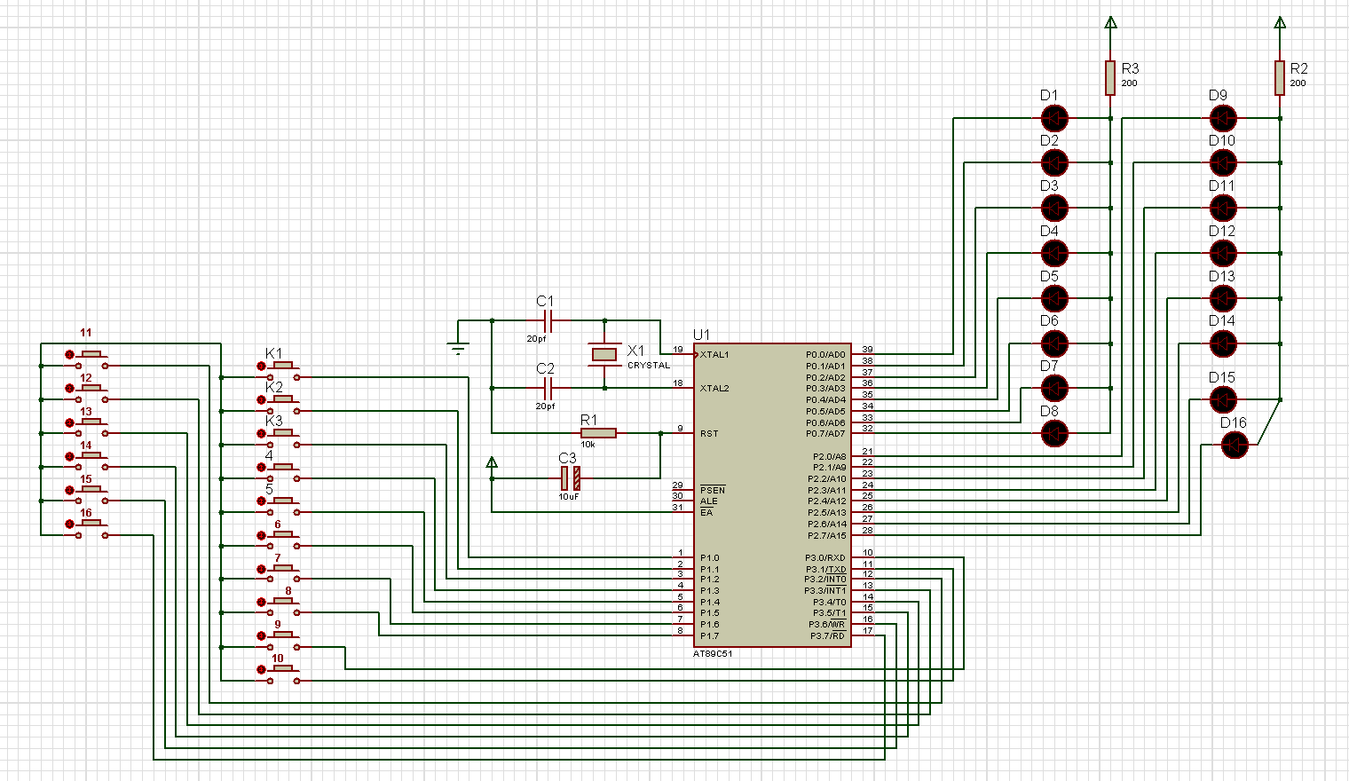Select resistor R2 symbol

click(x=1279, y=78)
